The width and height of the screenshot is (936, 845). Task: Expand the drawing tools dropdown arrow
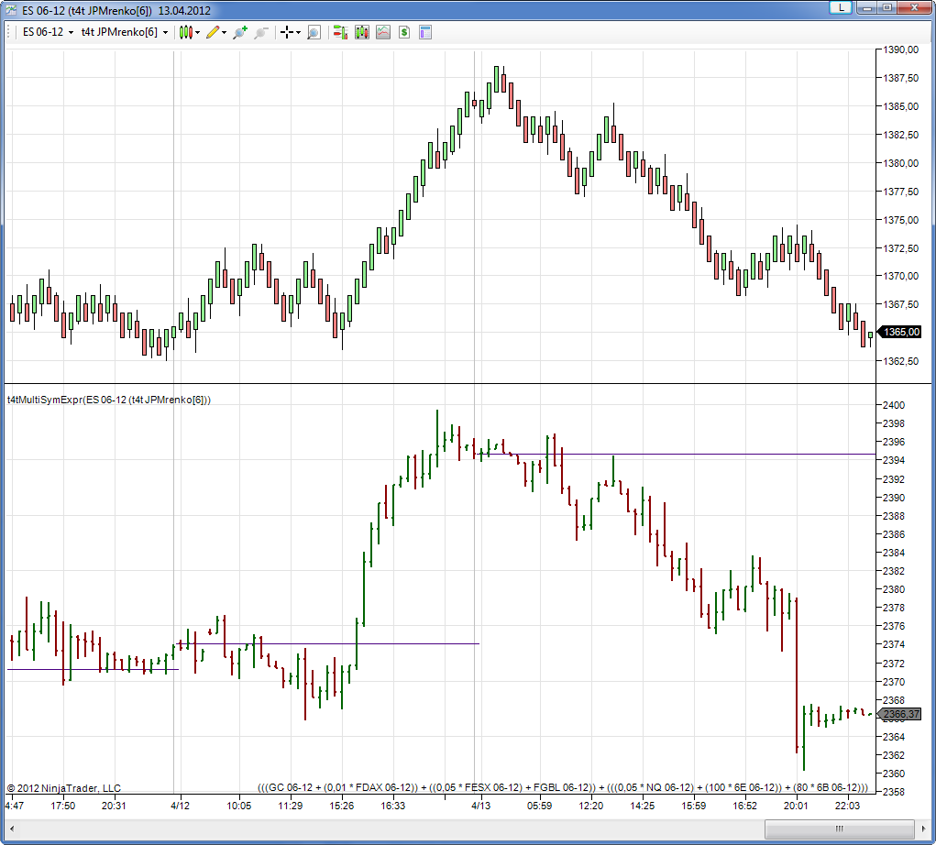(x=225, y=33)
